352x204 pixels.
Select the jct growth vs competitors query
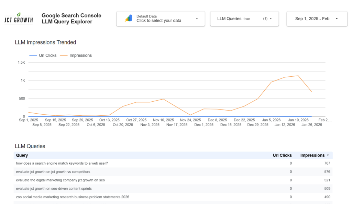(x=53, y=172)
